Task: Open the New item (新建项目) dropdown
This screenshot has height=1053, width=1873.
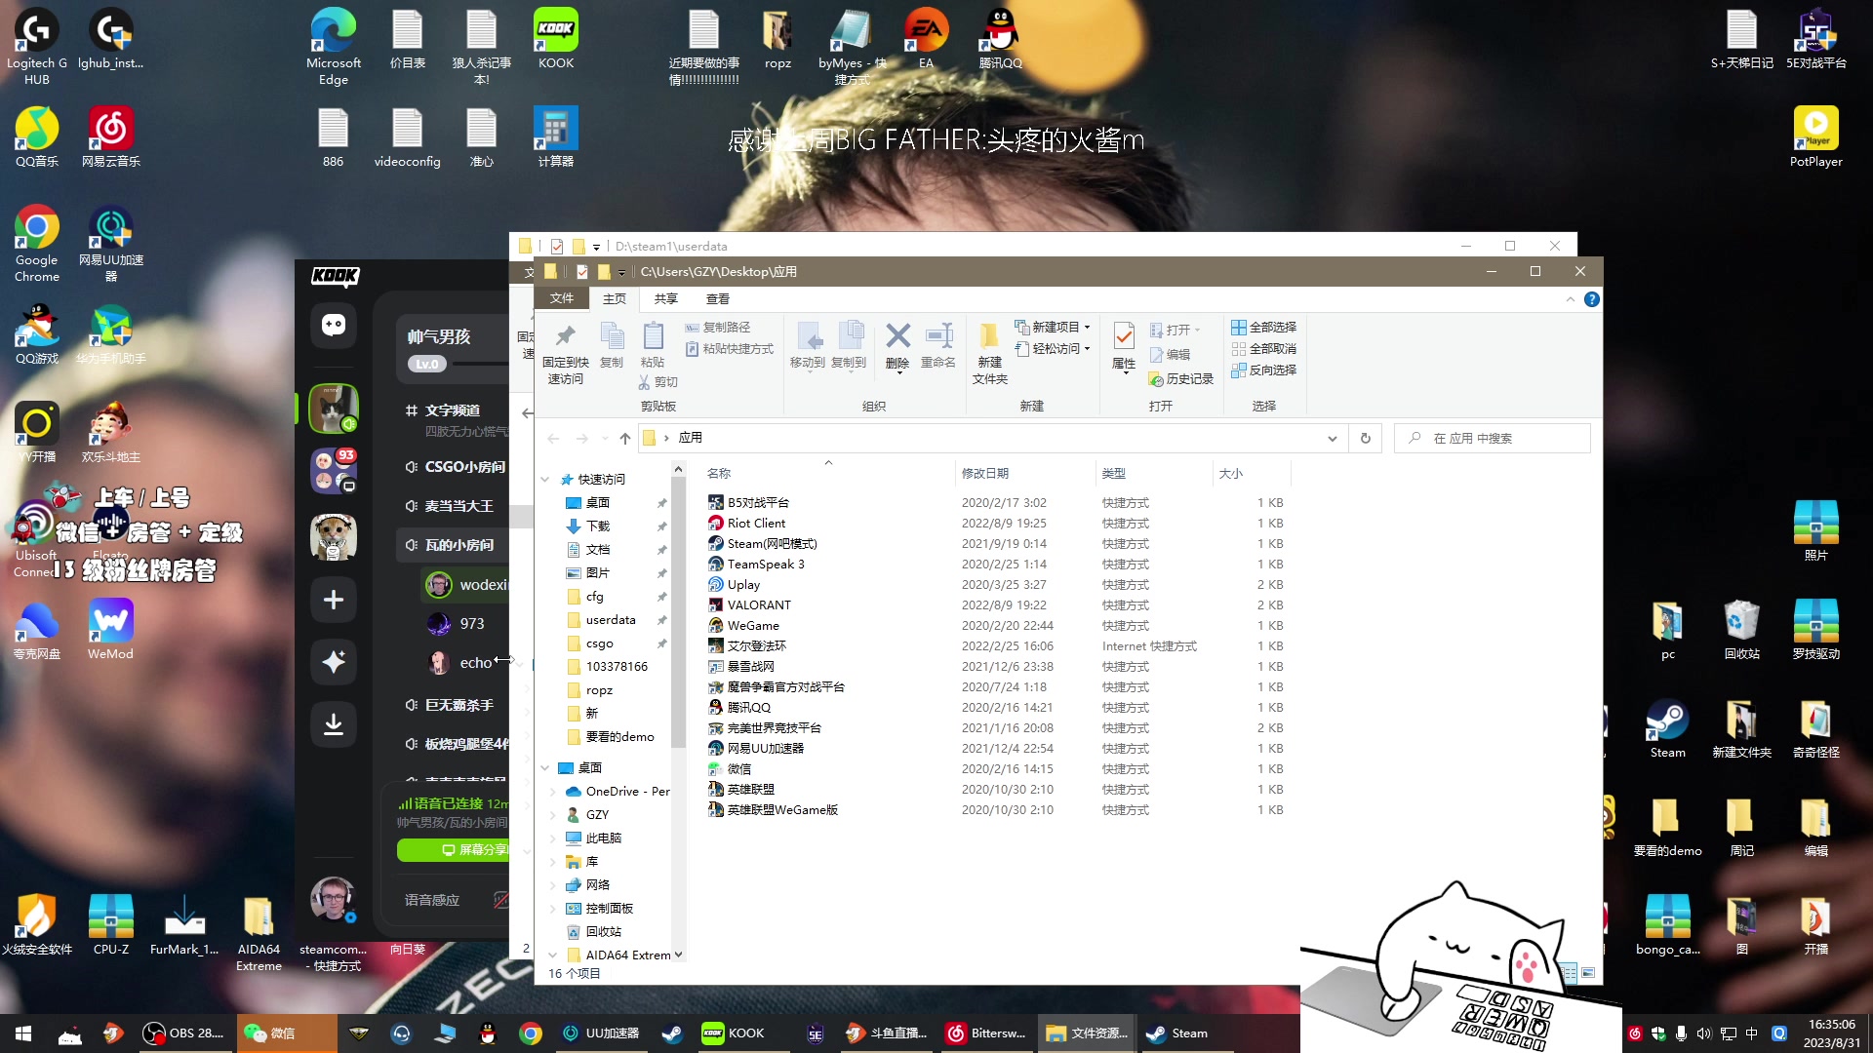Action: click(1053, 327)
